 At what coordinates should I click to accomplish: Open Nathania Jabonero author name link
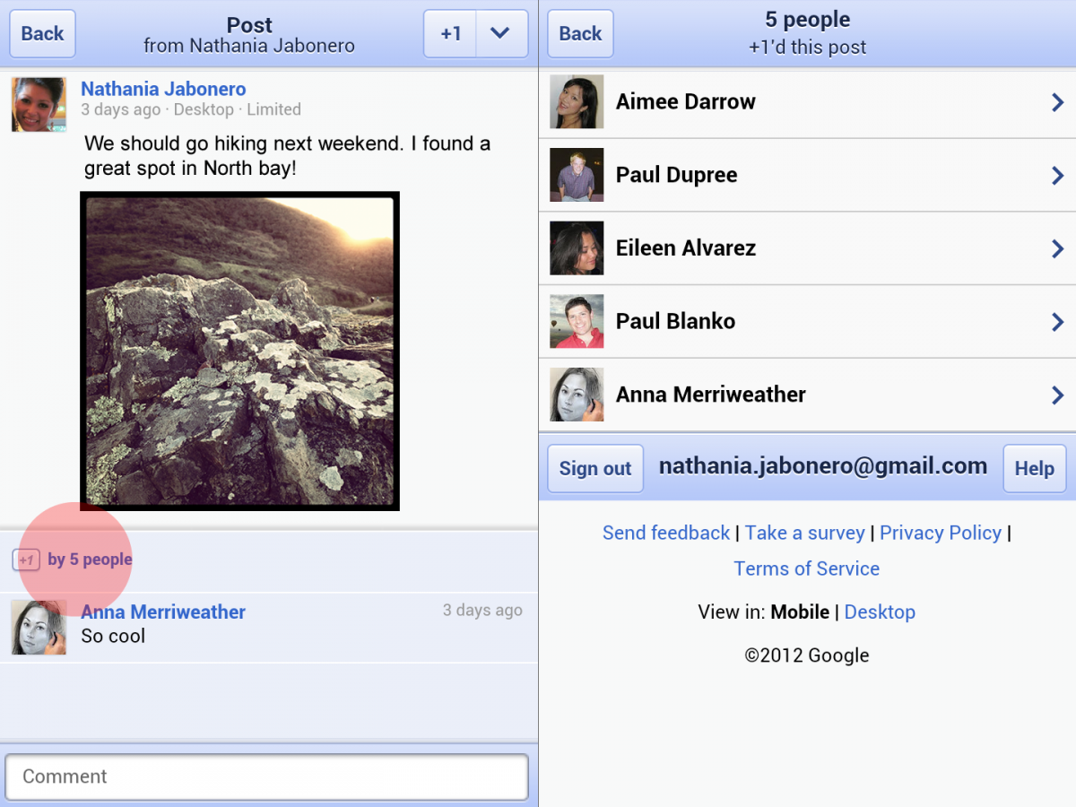pyautogui.click(x=163, y=89)
